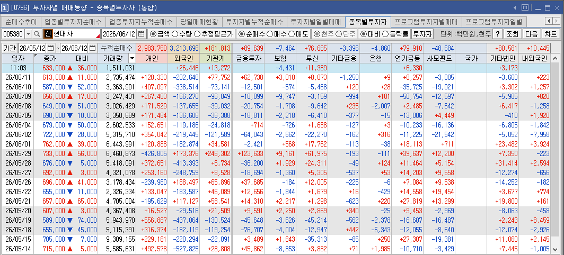Switch to the 업종별투자자순매수 tab

tap(73, 22)
